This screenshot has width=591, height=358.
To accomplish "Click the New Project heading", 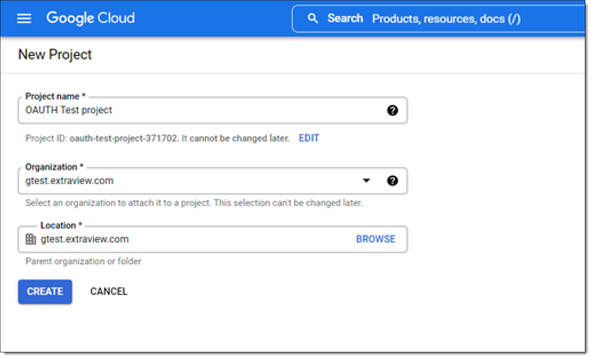I will 55,55.
